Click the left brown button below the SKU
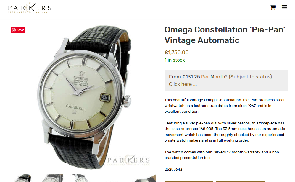 click(x=188, y=181)
